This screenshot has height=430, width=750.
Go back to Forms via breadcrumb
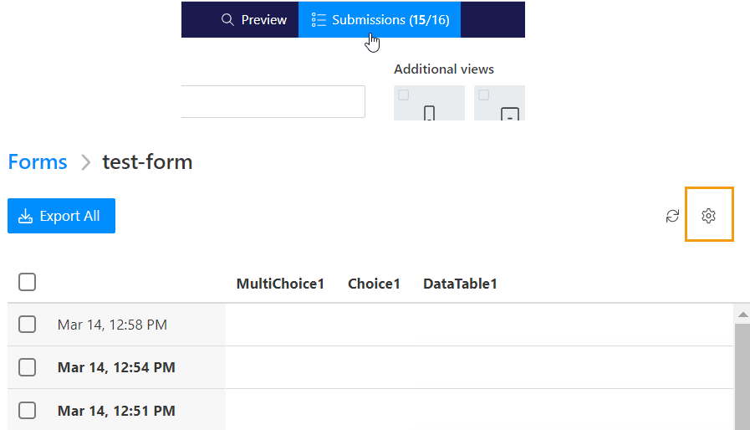coord(38,161)
